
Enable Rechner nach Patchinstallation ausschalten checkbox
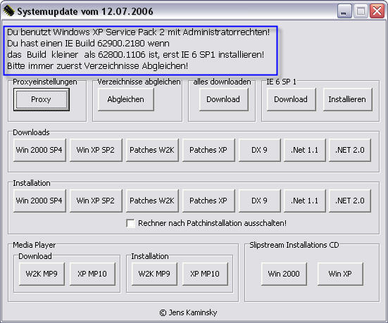click(130, 223)
